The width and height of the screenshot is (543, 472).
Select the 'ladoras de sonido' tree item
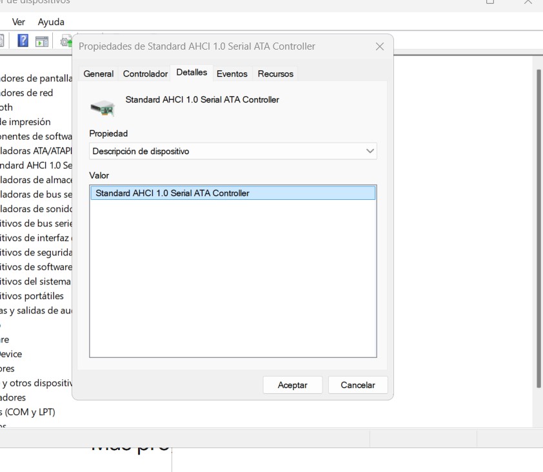coord(36,209)
